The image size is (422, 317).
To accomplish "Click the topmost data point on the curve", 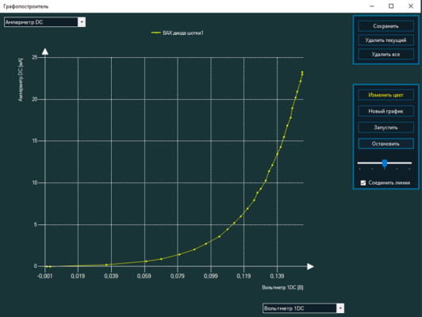I will coord(302,72).
